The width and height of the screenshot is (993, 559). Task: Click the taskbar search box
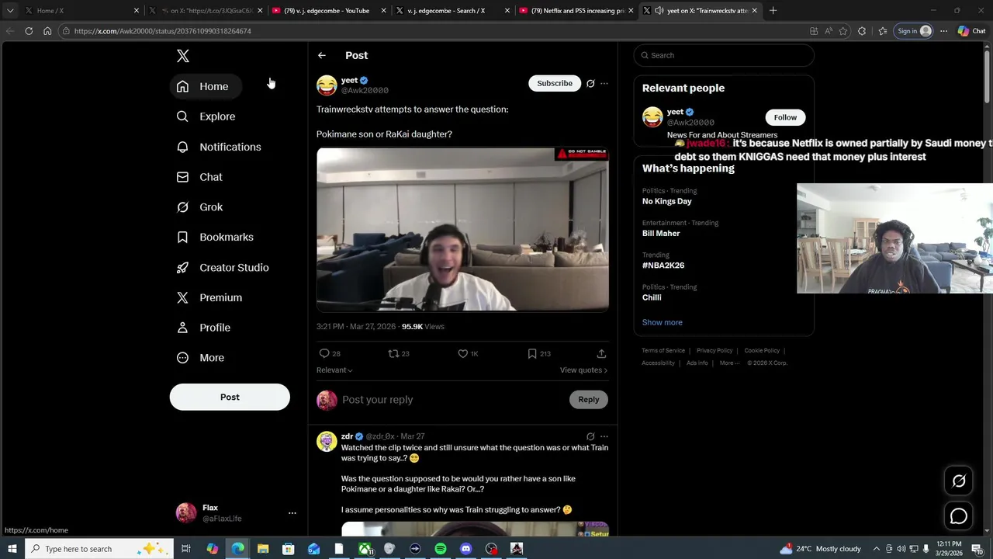(x=100, y=549)
